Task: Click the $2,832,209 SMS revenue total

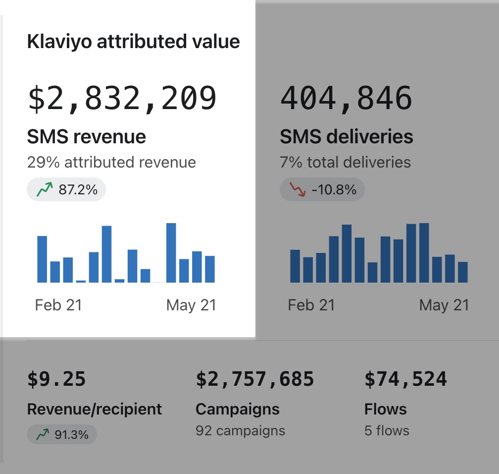Action: (122, 99)
